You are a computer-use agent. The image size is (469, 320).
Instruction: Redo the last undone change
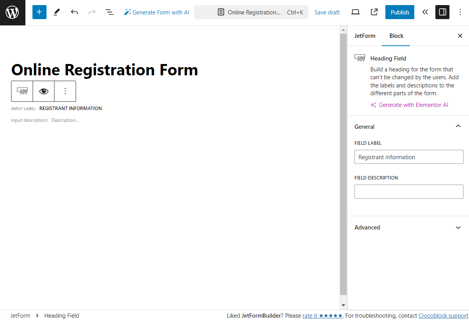pyautogui.click(x=92, y=12)
